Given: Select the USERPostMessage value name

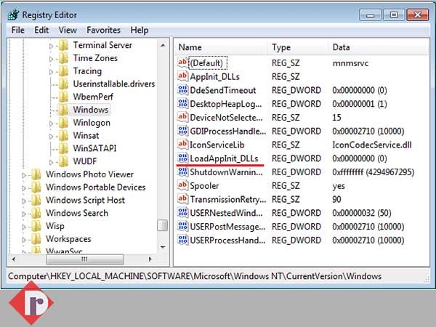Looking at the screenshot, I should click(x=227, y=227).
